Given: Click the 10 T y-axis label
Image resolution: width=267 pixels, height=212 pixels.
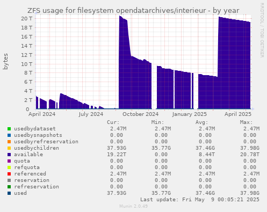Looking at the screenshot, I should (27, 64).
